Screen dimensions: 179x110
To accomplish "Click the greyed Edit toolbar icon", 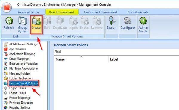I will tap(47, 21).
